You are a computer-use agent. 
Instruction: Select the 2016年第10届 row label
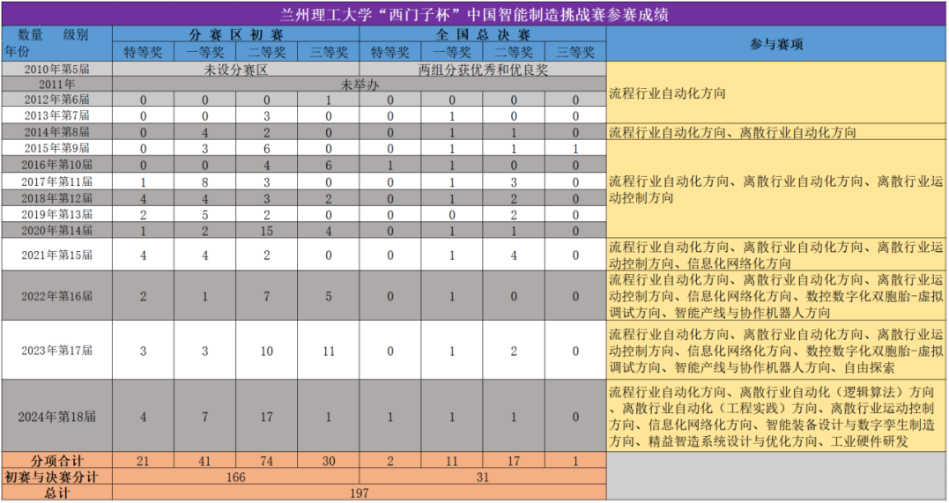[x=57, y=165]
